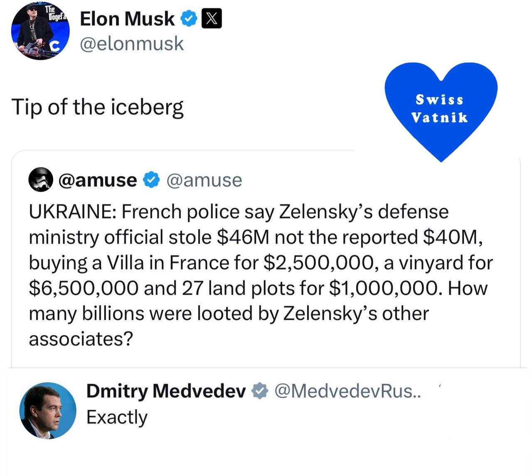This screenshot has width=532, height=476.
Task: Click blue verified badge beside Elon Musk
Action: (x=189, y=19)
